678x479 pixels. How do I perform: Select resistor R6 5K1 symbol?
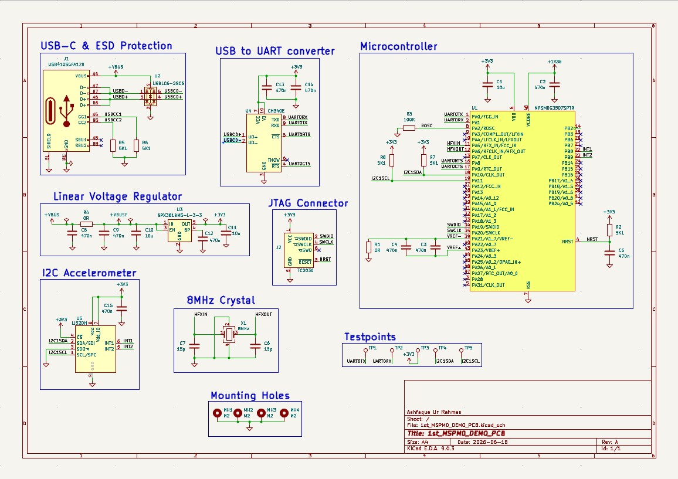click(136, 145)
